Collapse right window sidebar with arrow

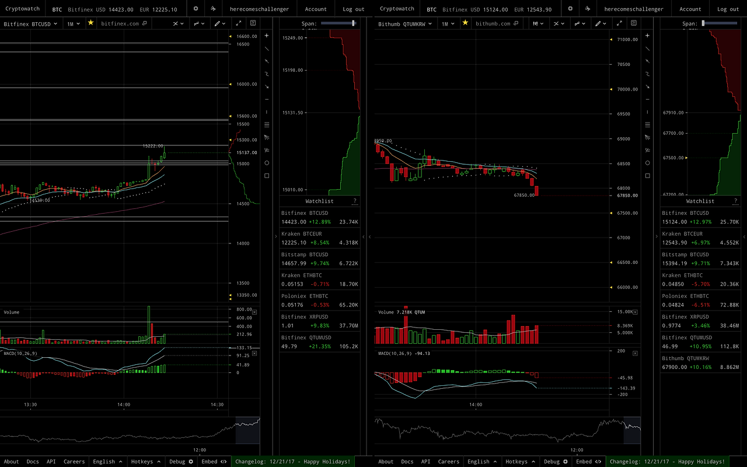pos(657,236)
